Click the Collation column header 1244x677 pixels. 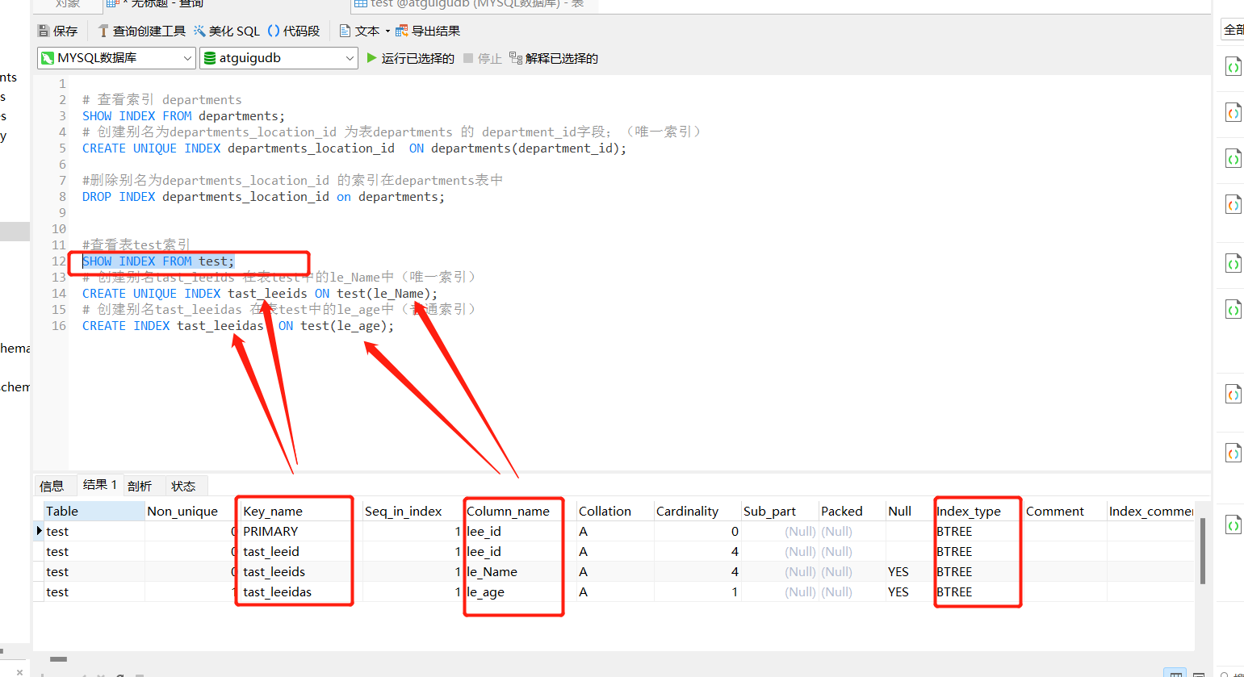pyautogui.click(x=614, y=511)
